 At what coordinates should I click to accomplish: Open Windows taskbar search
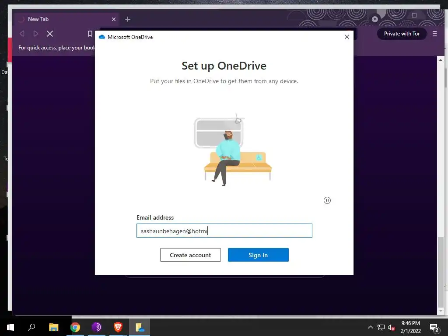click(31, 327)
